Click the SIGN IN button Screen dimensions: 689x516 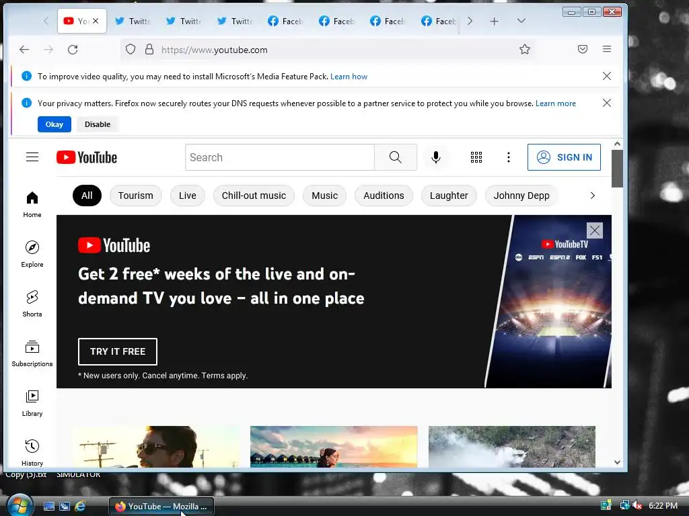pos(565,157)
